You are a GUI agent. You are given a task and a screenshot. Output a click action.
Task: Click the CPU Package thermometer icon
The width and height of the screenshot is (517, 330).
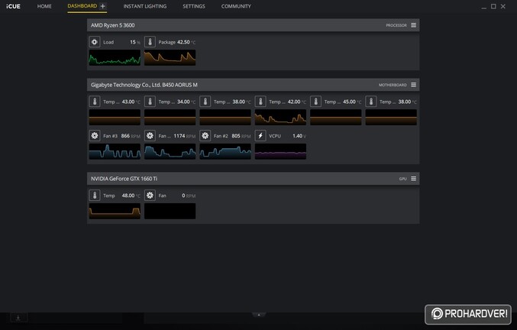coord(150,42)
